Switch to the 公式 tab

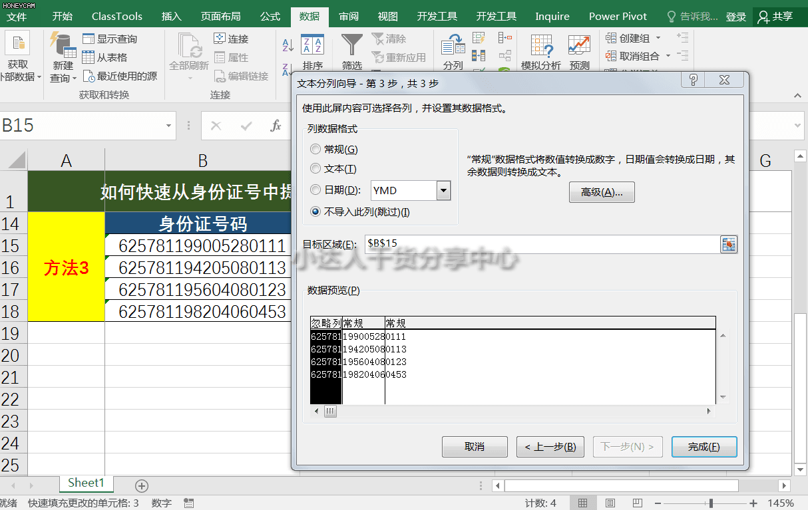click(270, 17)
